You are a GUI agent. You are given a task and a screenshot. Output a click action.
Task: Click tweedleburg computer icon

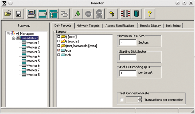(x=18, y=38)
